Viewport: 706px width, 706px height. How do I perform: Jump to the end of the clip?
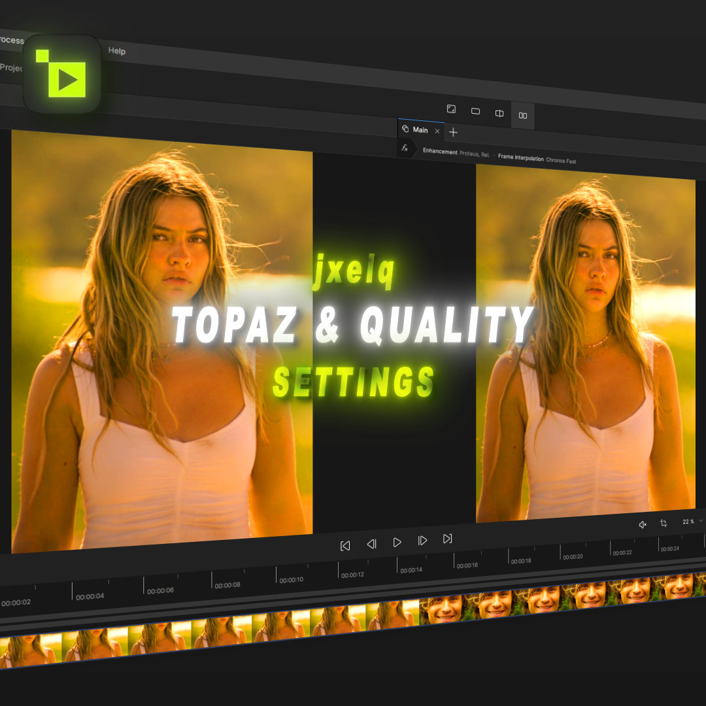[447, 539]
